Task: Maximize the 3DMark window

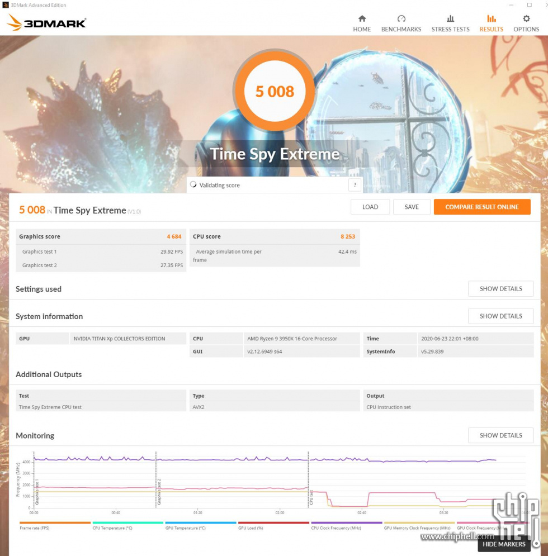Action: (529, 5)
